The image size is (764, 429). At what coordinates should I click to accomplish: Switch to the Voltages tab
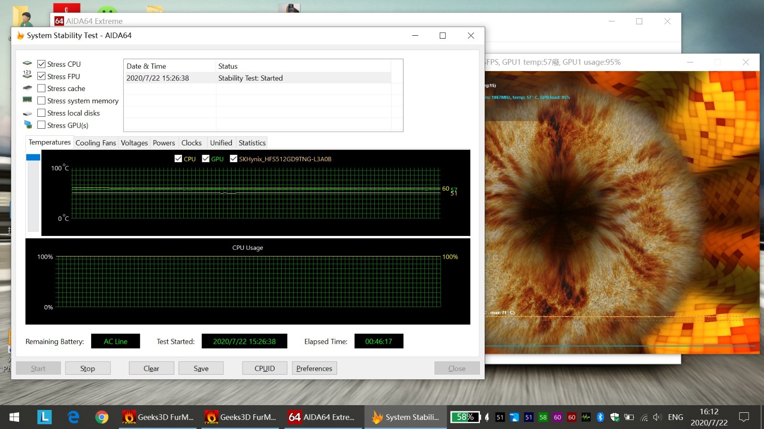pos(134,143)
